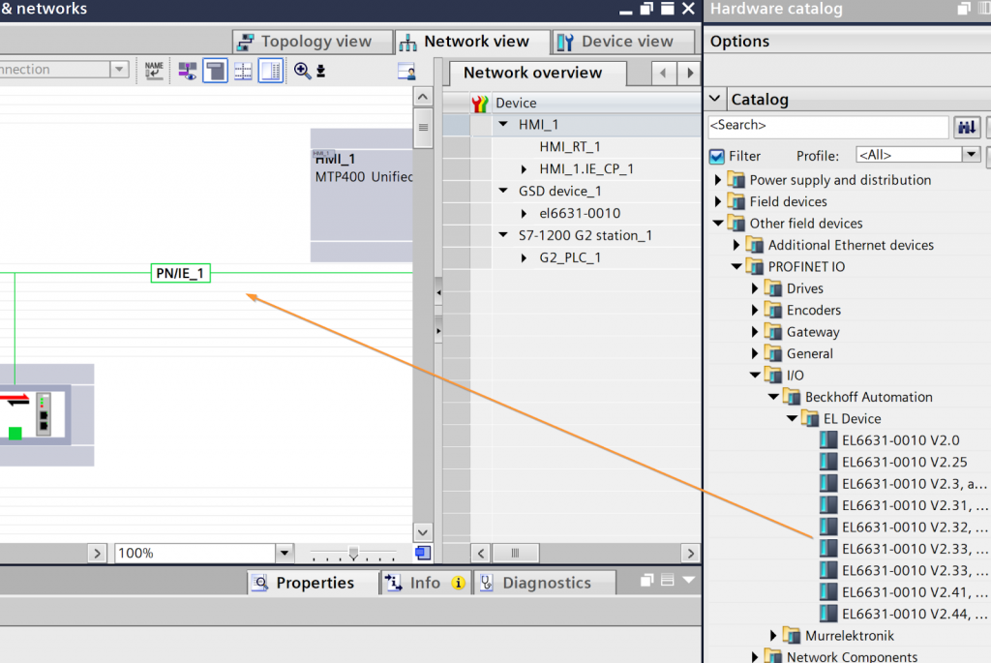Open the 100% zoom level dropdown

pyautogui.click(x=284, y=554)
